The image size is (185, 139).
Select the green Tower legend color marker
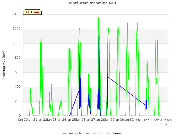click(x=108, y=134)
